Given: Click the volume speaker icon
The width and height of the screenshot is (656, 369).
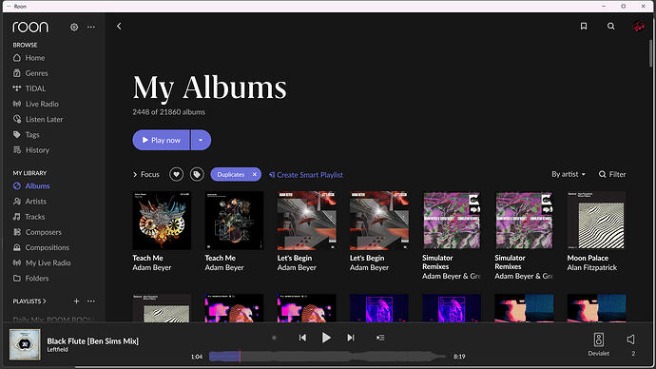Looking at the screenshot, I should click(631, 340).
